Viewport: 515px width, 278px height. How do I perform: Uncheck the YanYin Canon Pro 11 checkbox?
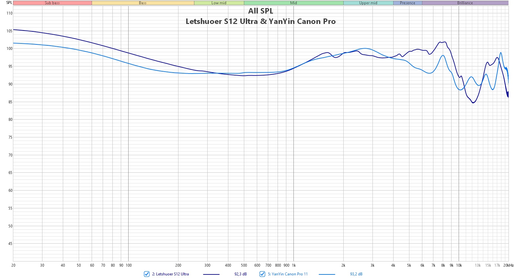tap(262, 274)
